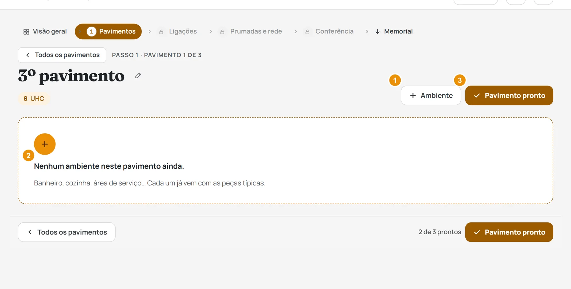Click the bottom Pavimento pronto button
Image resolution: width=571 pixels, height=289 pixels.
coord(509,232)
